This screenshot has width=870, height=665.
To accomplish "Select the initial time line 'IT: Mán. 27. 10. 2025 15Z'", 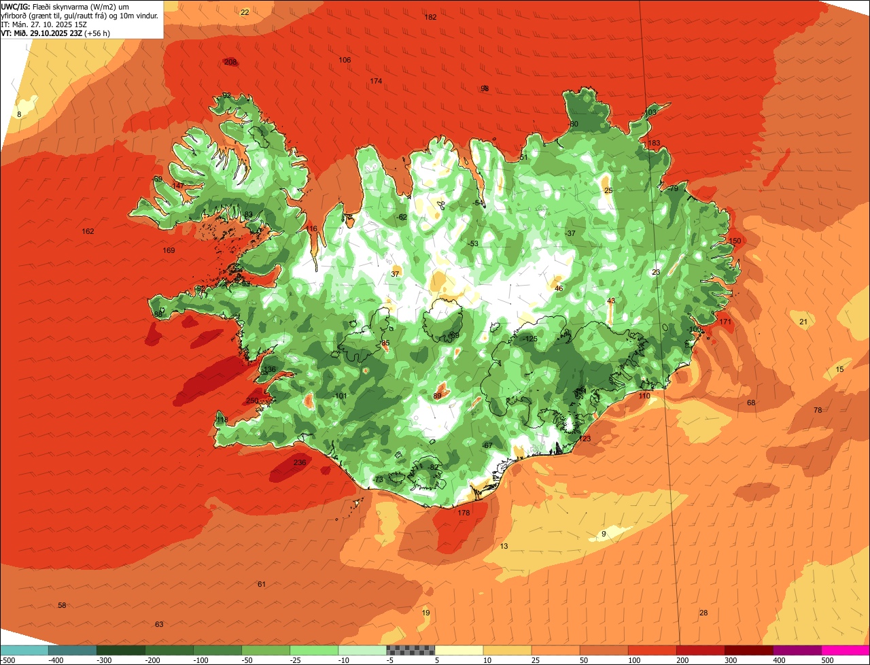I will click(45, 24).
